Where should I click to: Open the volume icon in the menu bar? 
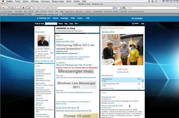[x=163, y=1]
